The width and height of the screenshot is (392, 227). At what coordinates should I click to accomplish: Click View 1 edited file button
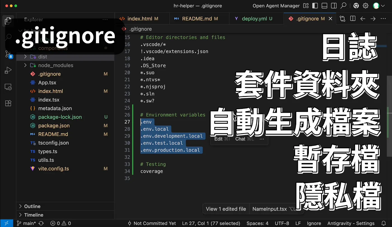[x=226, y=209]
